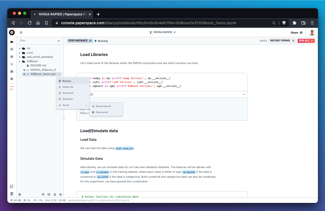
Task: Click the numpy import code cell
Action: point(162,82)
